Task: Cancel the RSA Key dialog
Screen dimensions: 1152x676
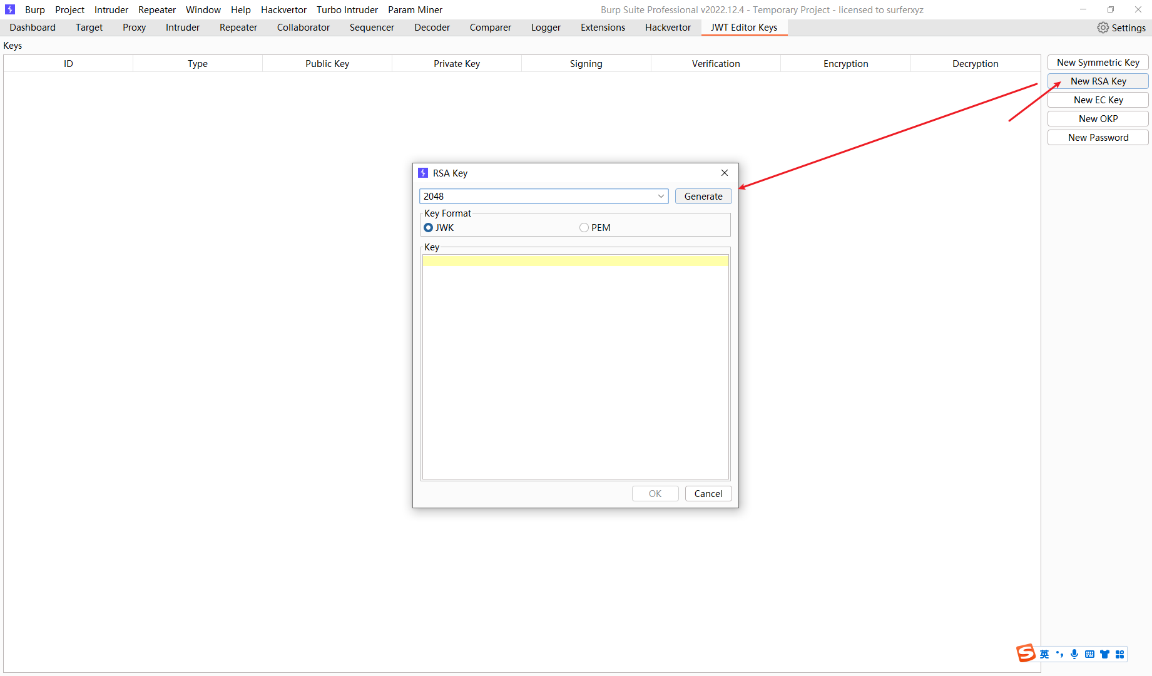Action: coord(708,494)
